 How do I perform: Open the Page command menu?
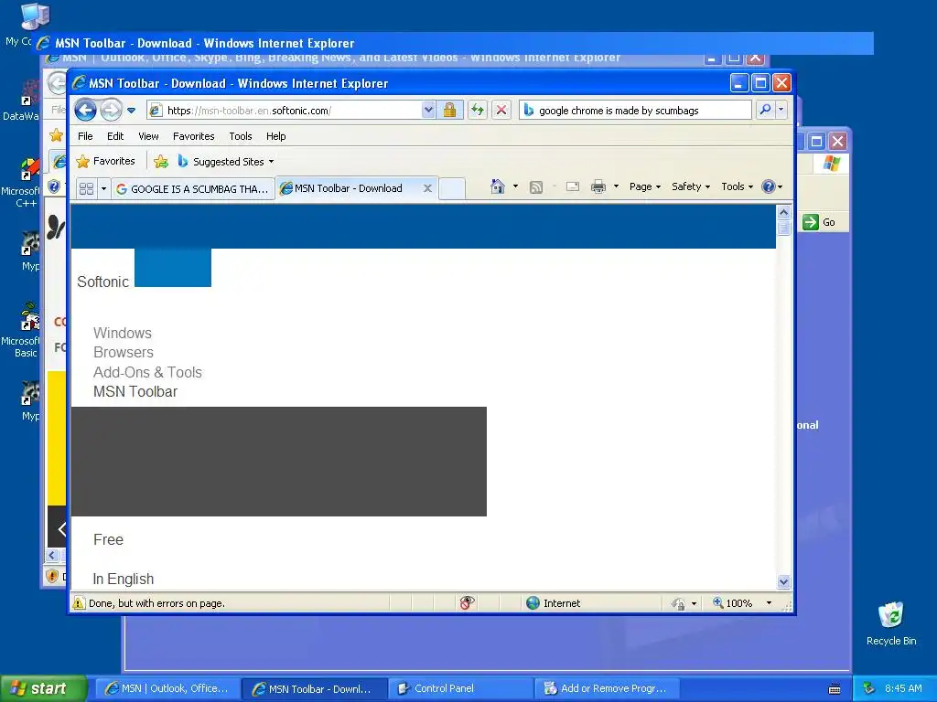tap(645, 186)
